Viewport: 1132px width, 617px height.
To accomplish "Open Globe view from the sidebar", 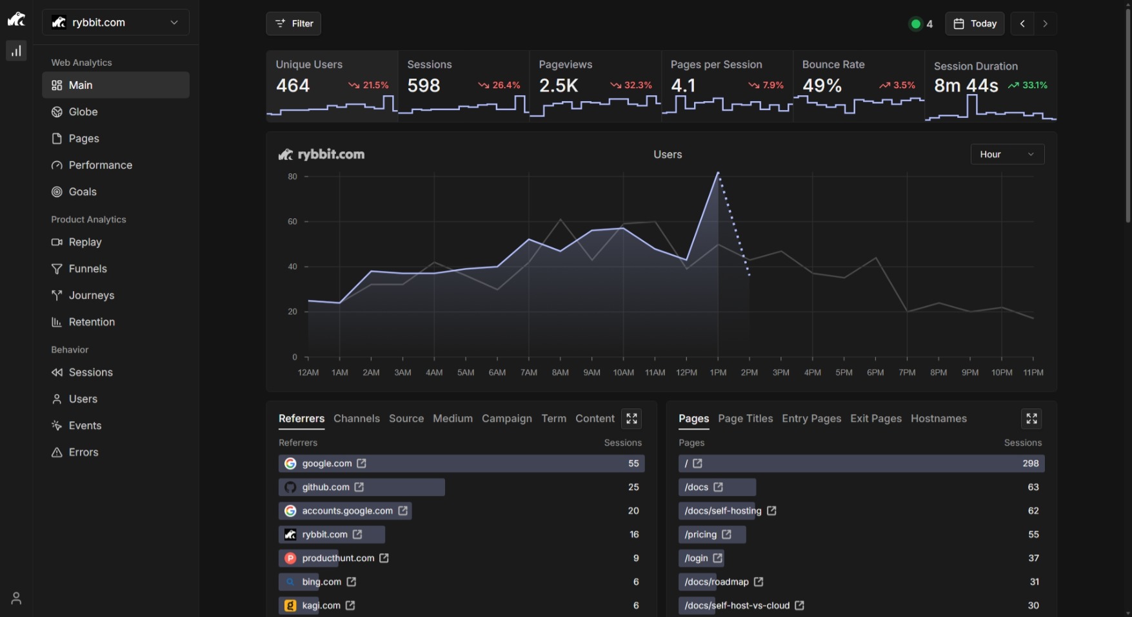I will (83, 112).
